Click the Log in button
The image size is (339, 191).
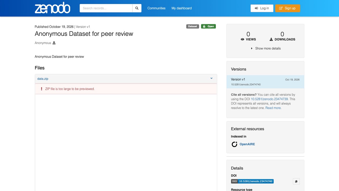[x=262, y=8]
